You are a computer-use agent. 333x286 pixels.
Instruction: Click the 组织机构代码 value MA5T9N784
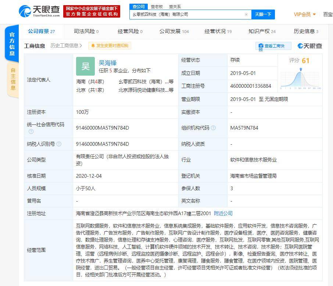[244, 128]
